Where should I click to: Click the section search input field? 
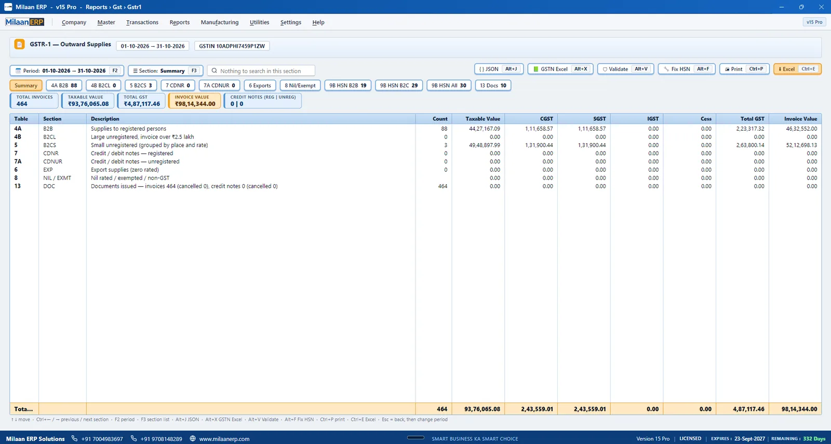pos(261,71)
